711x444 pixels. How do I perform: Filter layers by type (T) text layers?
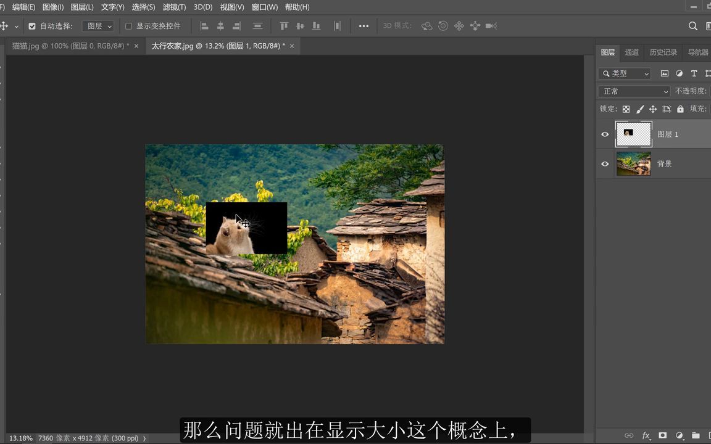tap(694, 73)
